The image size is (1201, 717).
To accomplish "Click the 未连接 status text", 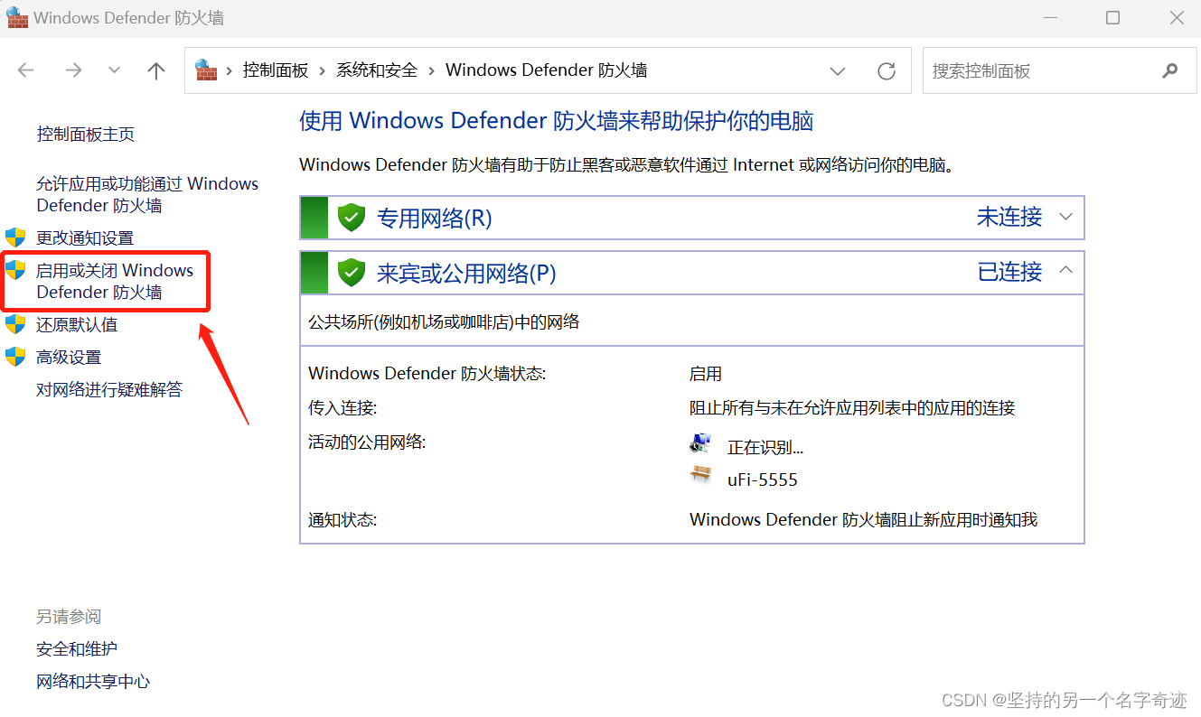I will (1009, 217).
